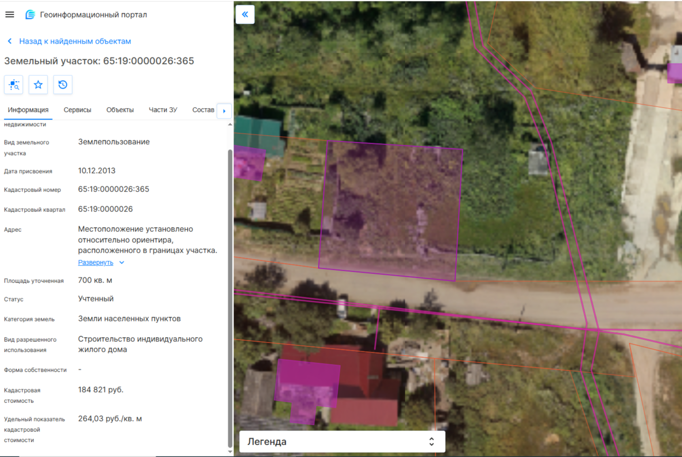Click the zoom-to-object icon button
Viewport: 682px width, 457px height.
pyautogui.click(x=14, y=85)
